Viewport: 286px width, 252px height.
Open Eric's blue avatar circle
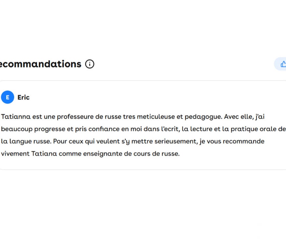(8, 97)
